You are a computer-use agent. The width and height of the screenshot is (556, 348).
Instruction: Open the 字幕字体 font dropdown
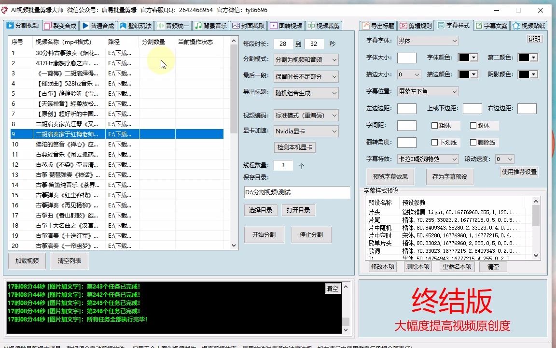[427, 41]
